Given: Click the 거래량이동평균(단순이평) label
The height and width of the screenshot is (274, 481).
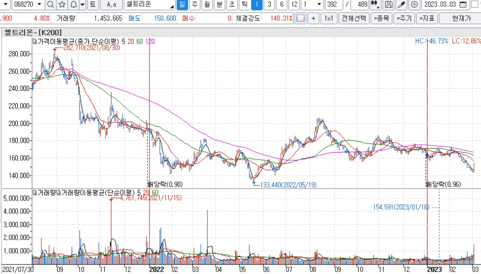Looking at the screenshot, I should [98, 193].
